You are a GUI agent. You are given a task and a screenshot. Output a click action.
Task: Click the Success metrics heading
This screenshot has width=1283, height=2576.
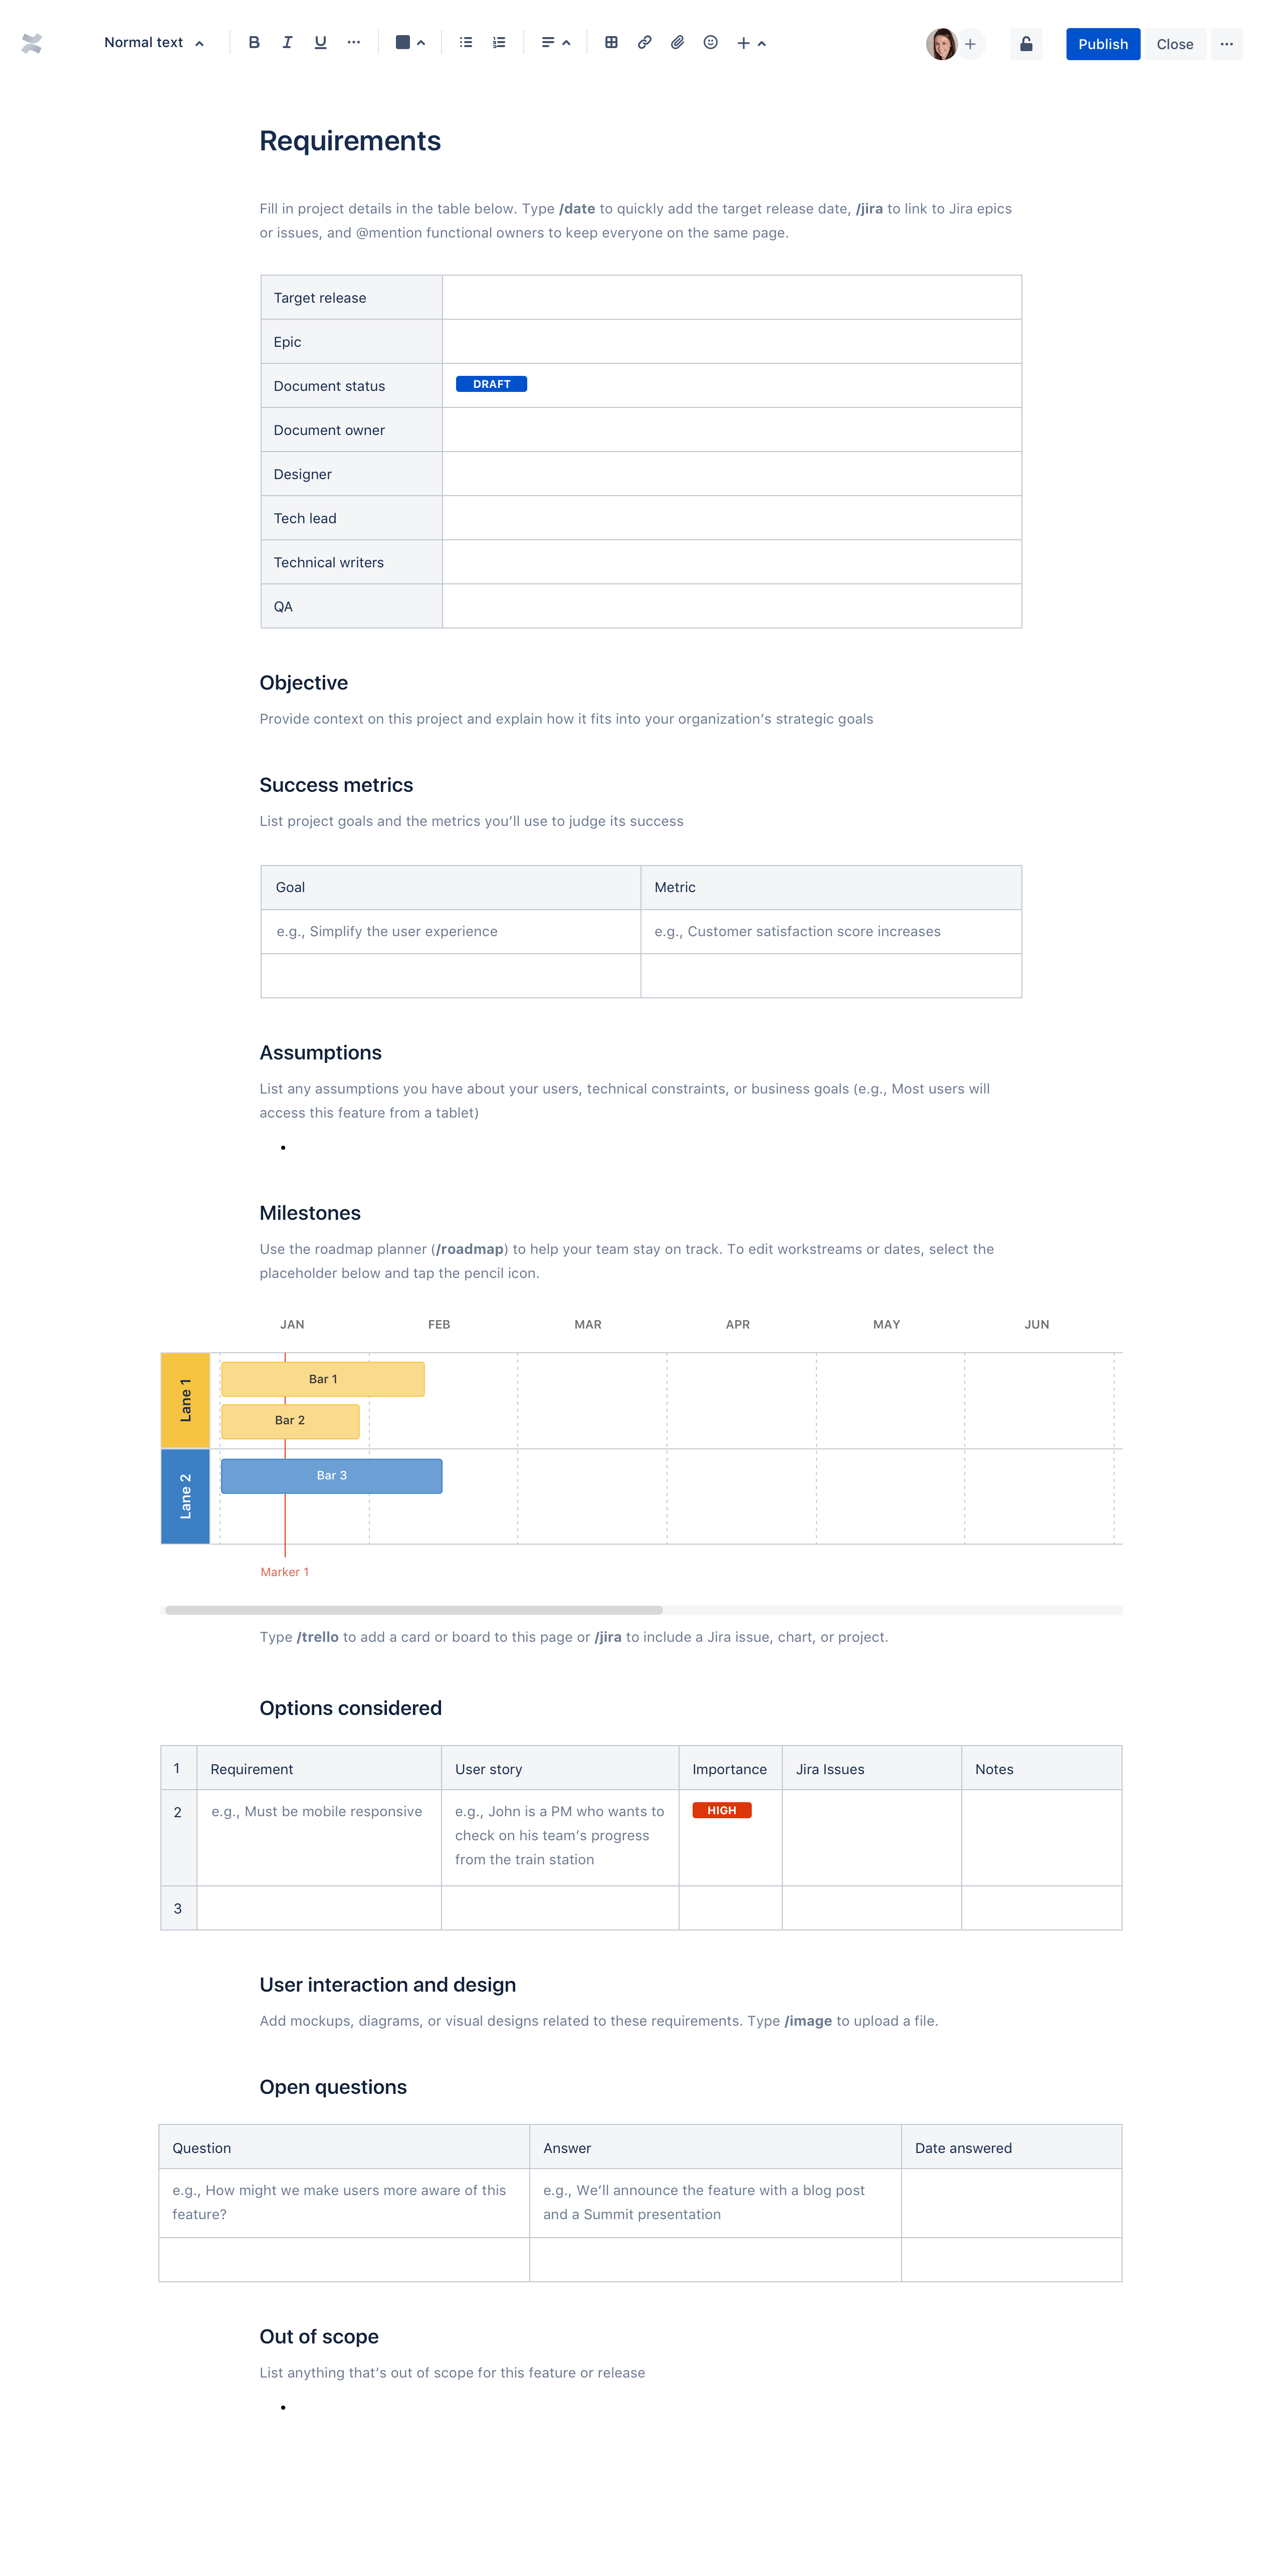(336, 785)
